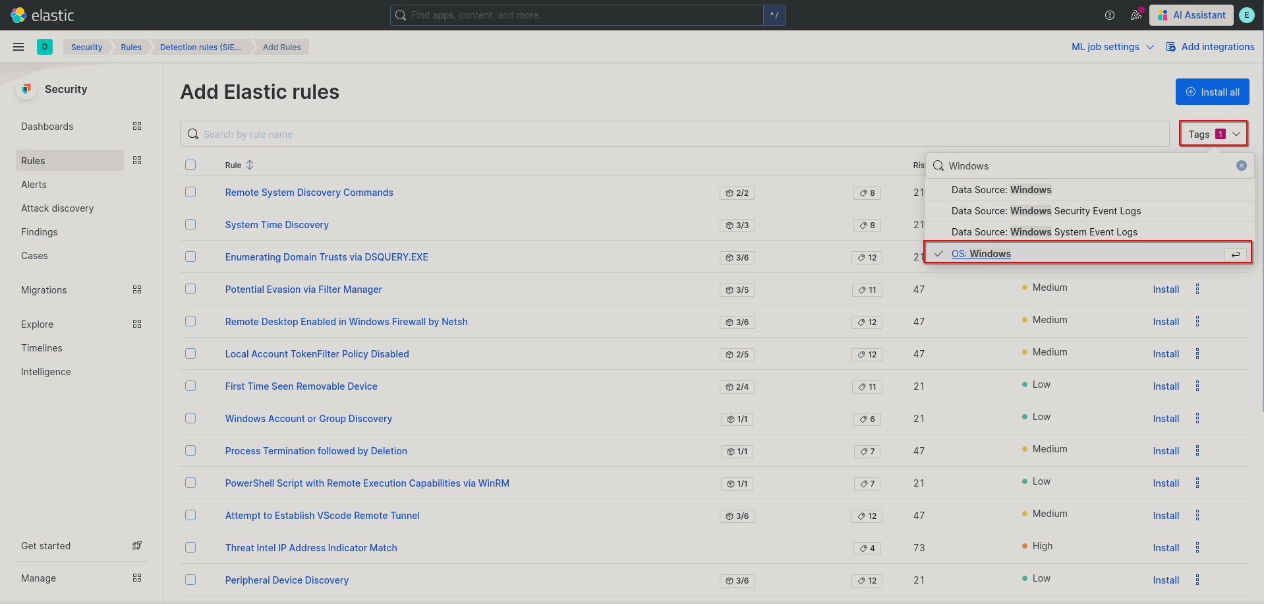Screen dimensions: 1264x604
Task: Check Peripheral Device Discovery row
Action: pyautogui.click(x=190, y=580)
